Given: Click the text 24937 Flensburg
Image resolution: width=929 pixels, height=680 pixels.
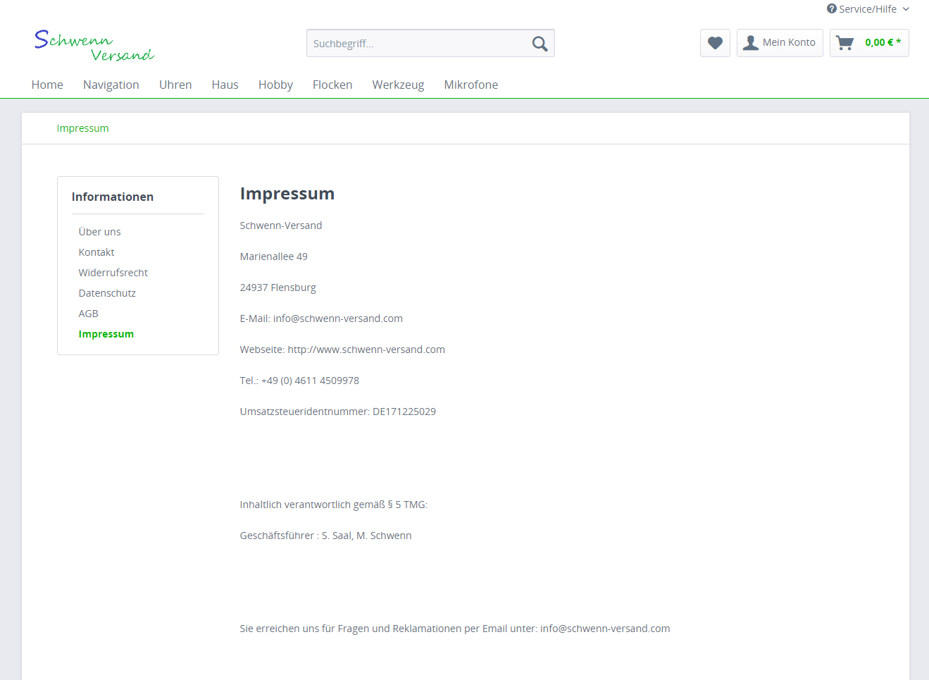Looking at the screenshot, I should click(278, 288).
